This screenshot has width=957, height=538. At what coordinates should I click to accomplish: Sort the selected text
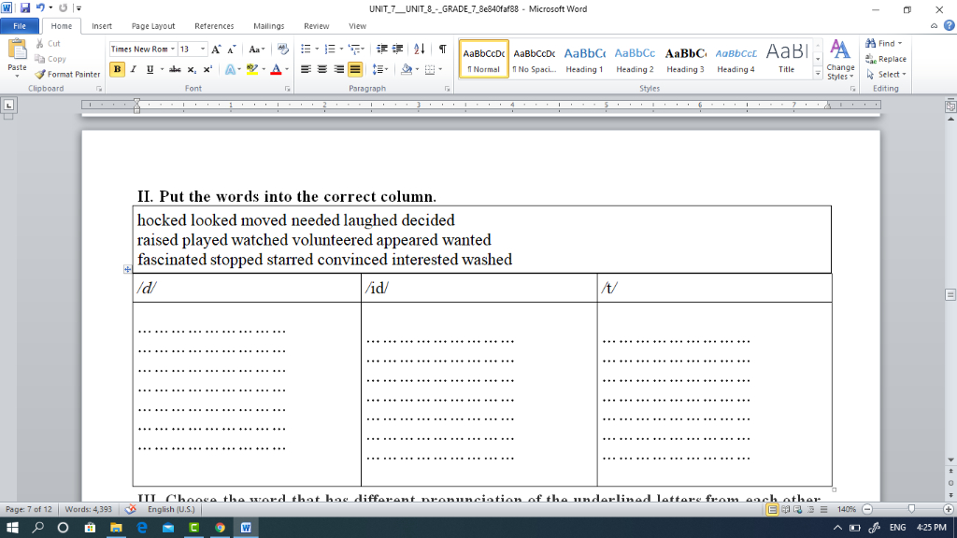click(x=420, y=50)
